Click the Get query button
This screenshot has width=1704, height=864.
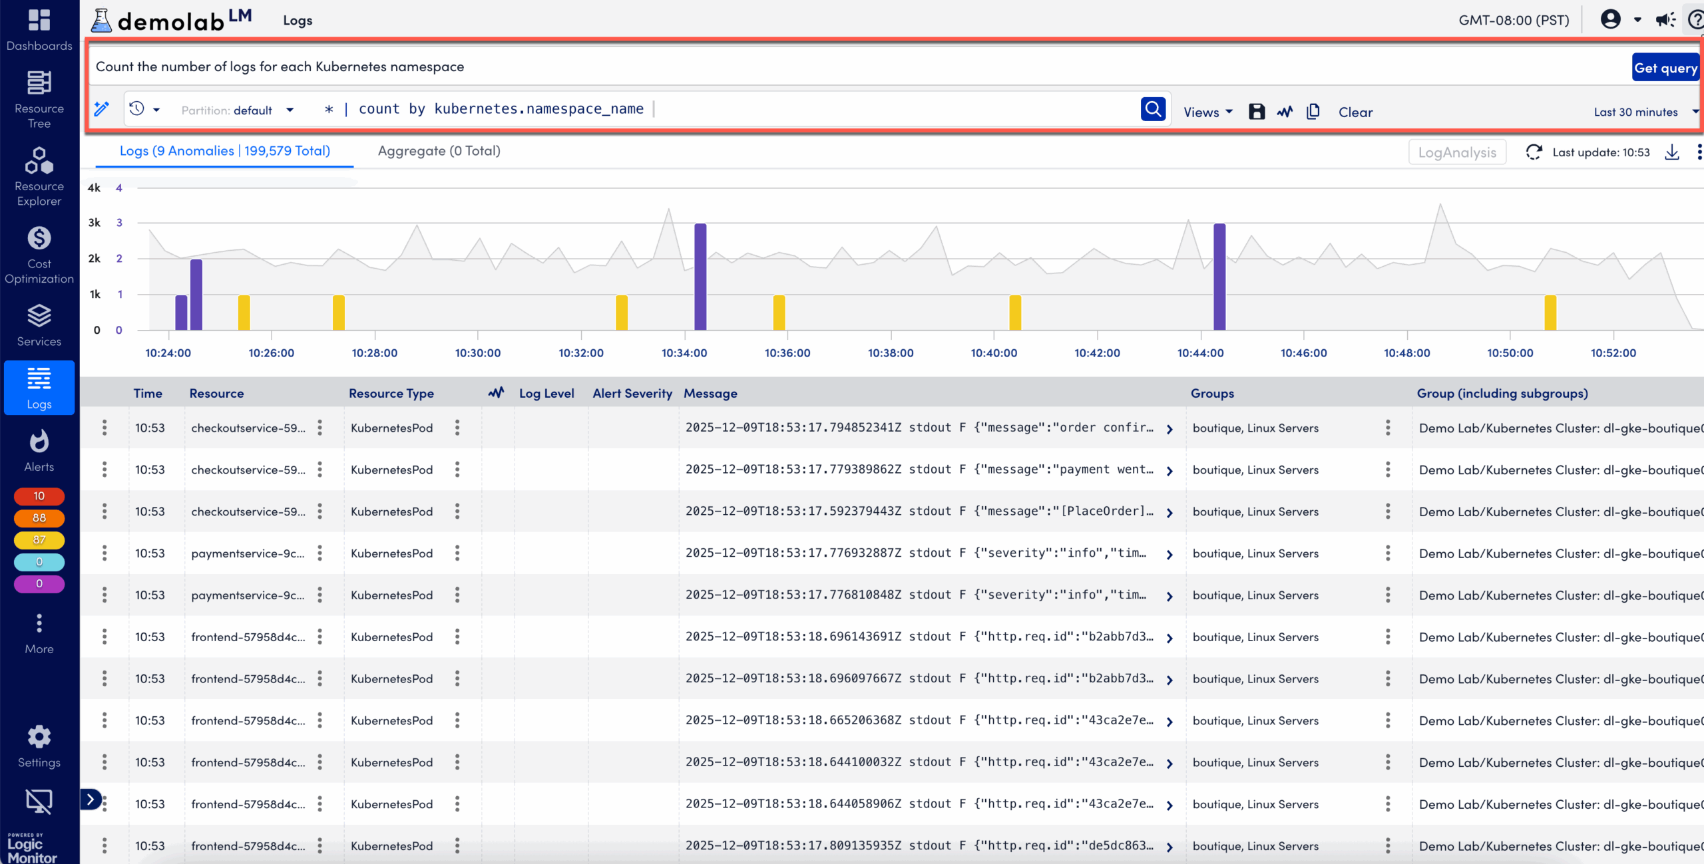1666,67
